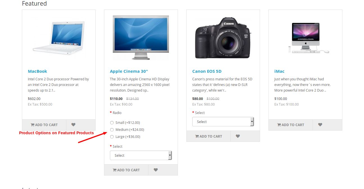Click cart icon under Canon EOS 5D
Image resolution: width=364 pixels, height=189 pixels.
coord(197,136)
